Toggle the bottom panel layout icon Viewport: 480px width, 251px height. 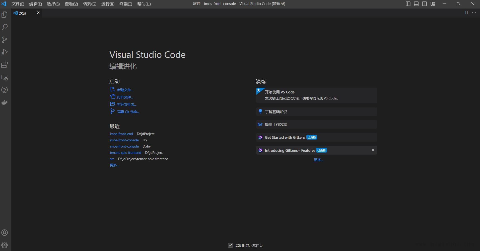point(416,4)
